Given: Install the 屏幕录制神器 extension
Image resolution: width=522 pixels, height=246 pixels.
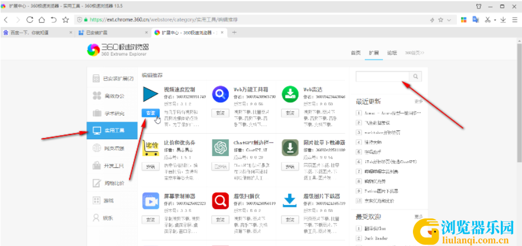Looking at the screenshot, I should (151, 220).
